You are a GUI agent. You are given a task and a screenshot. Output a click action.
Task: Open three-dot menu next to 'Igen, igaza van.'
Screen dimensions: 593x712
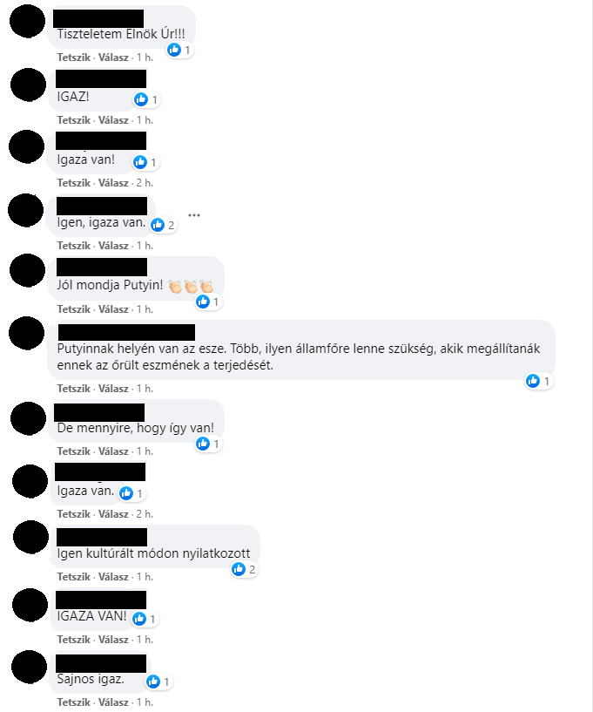194,215
